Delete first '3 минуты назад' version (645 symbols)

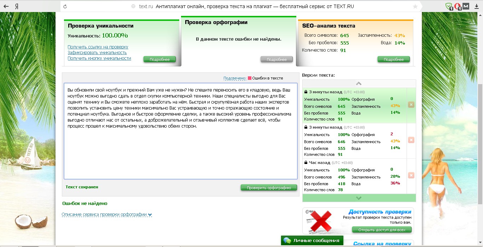tap(411, 105)
